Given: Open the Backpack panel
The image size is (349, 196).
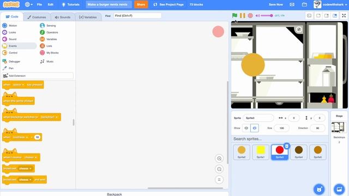Looking at the screenshot, I should click(115, 194).
